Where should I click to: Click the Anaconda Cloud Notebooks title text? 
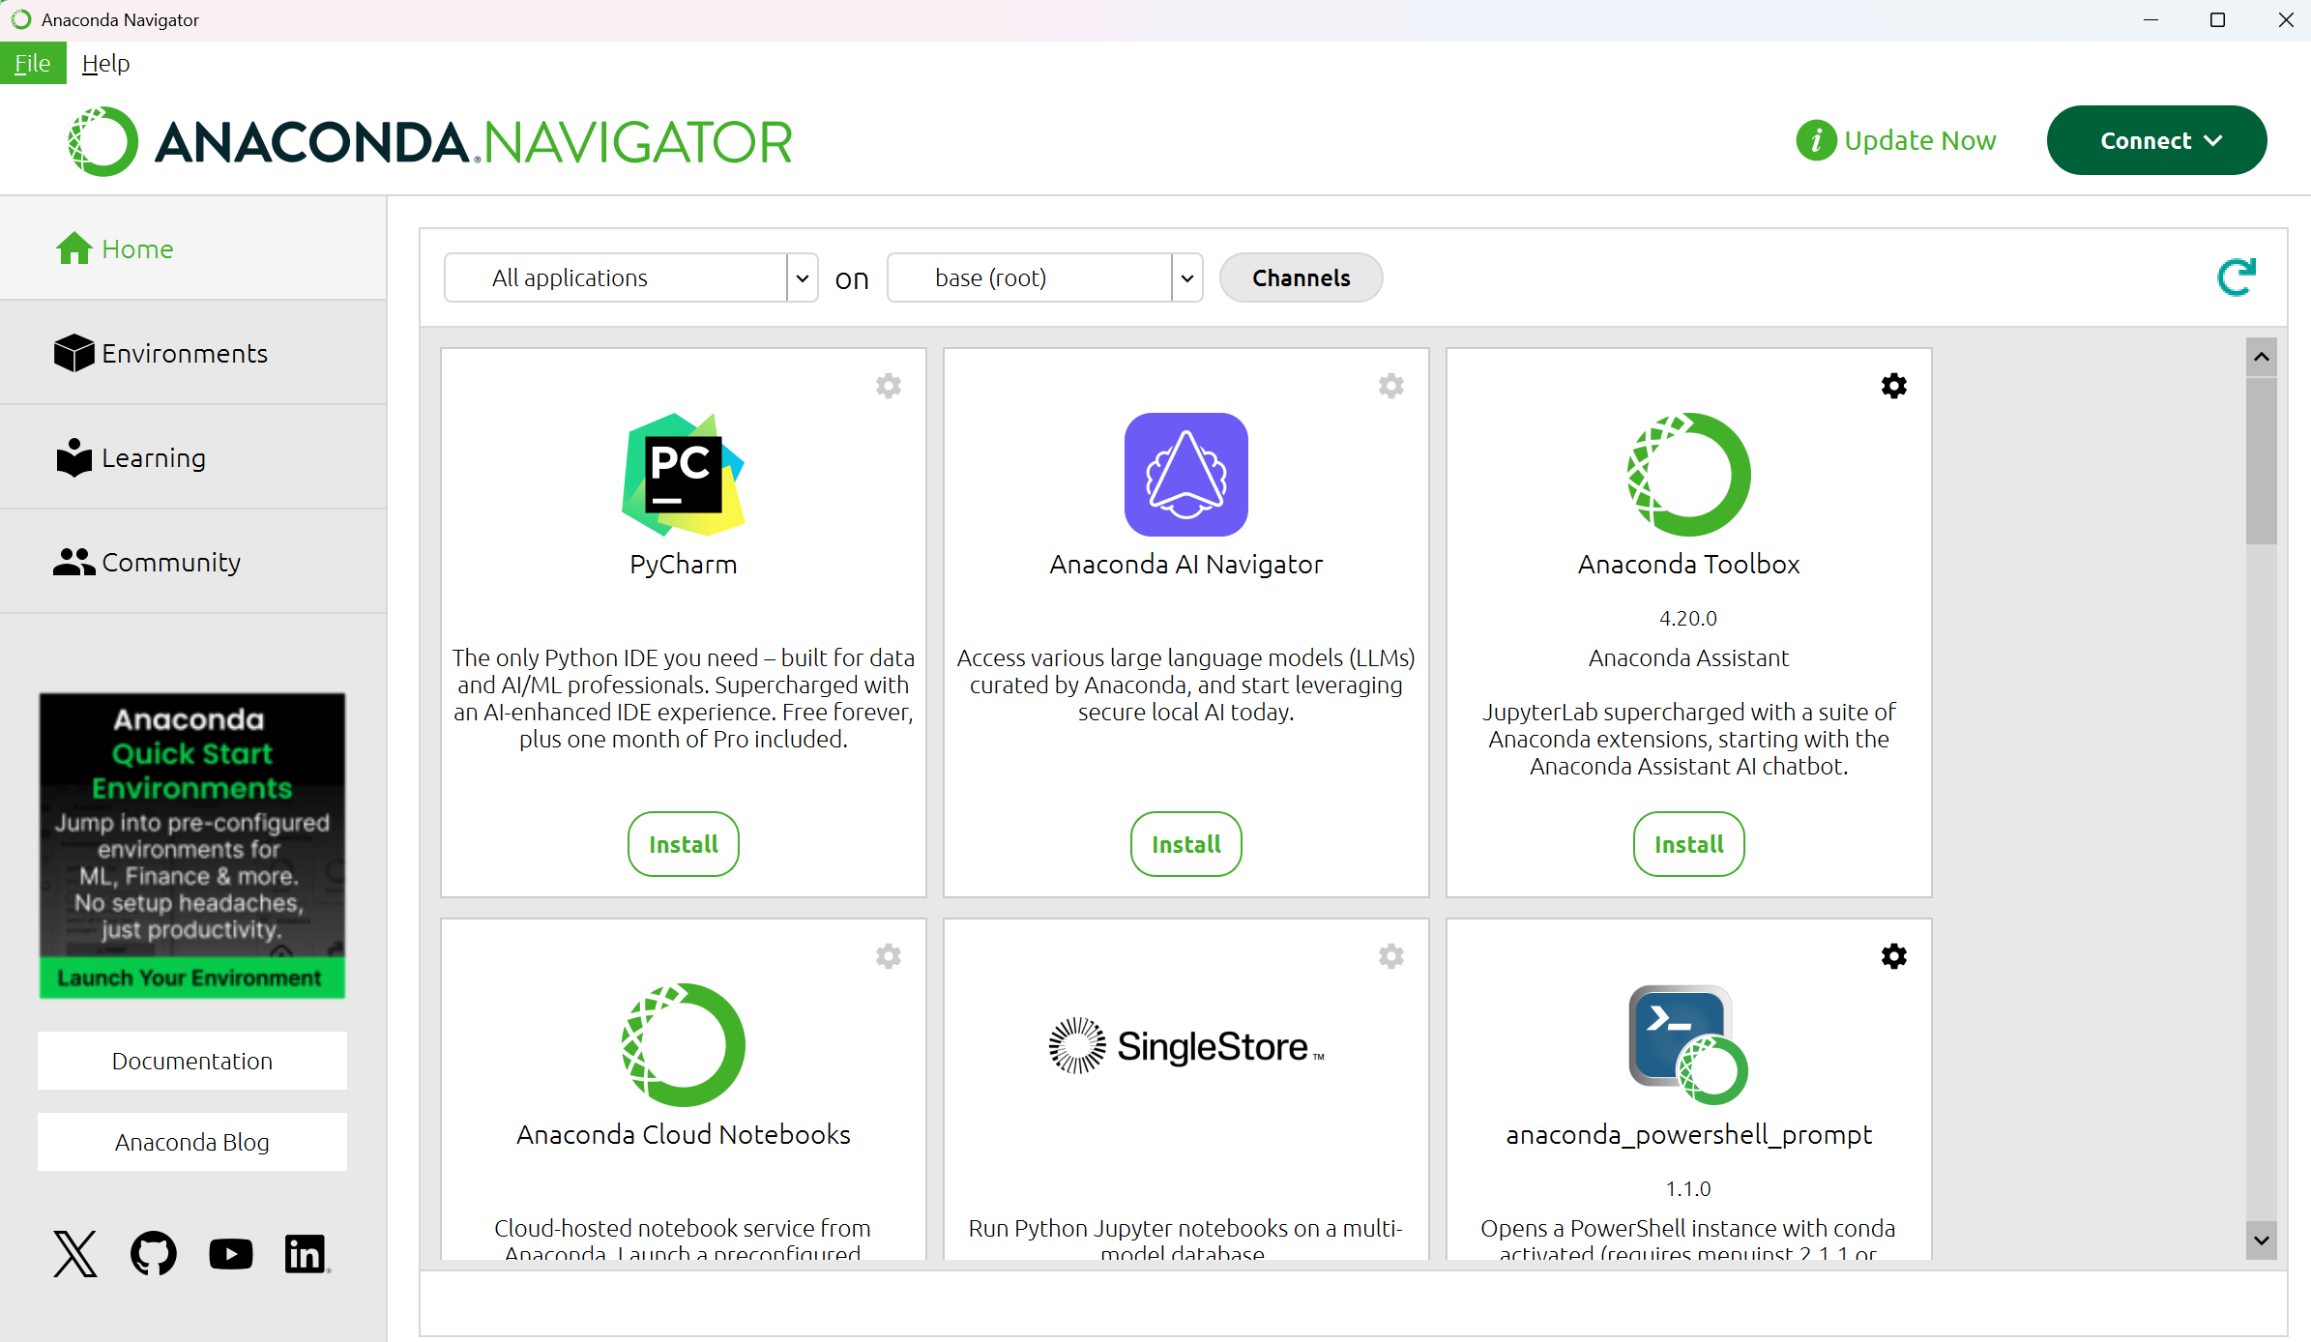point(683,1134)
